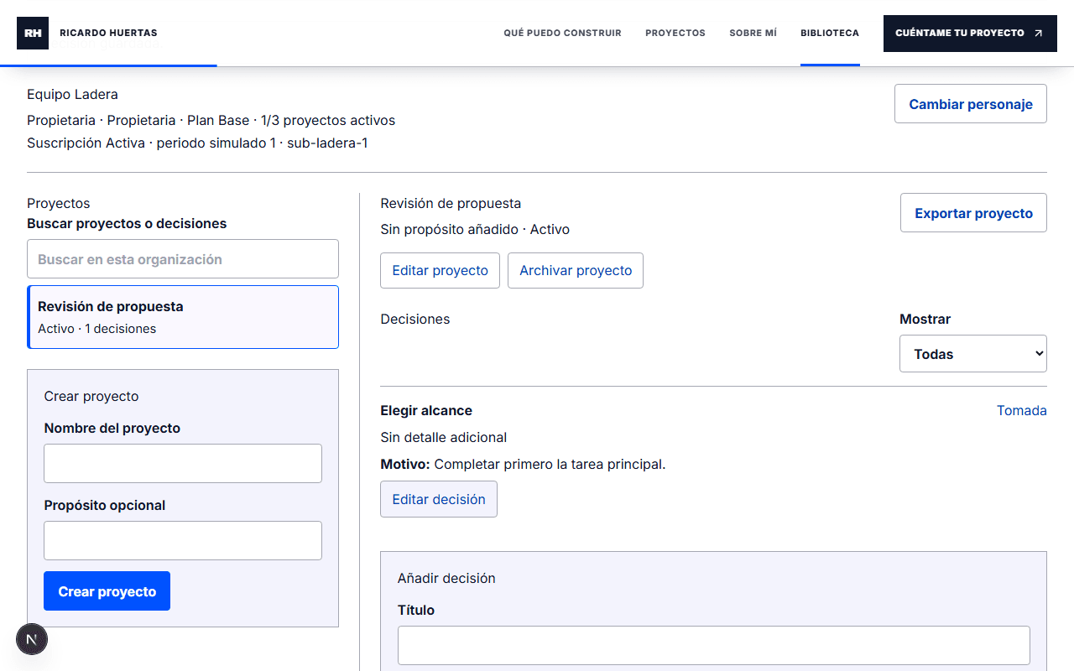
Task: Click the Elegir alcance decision title
Action: 426,411
